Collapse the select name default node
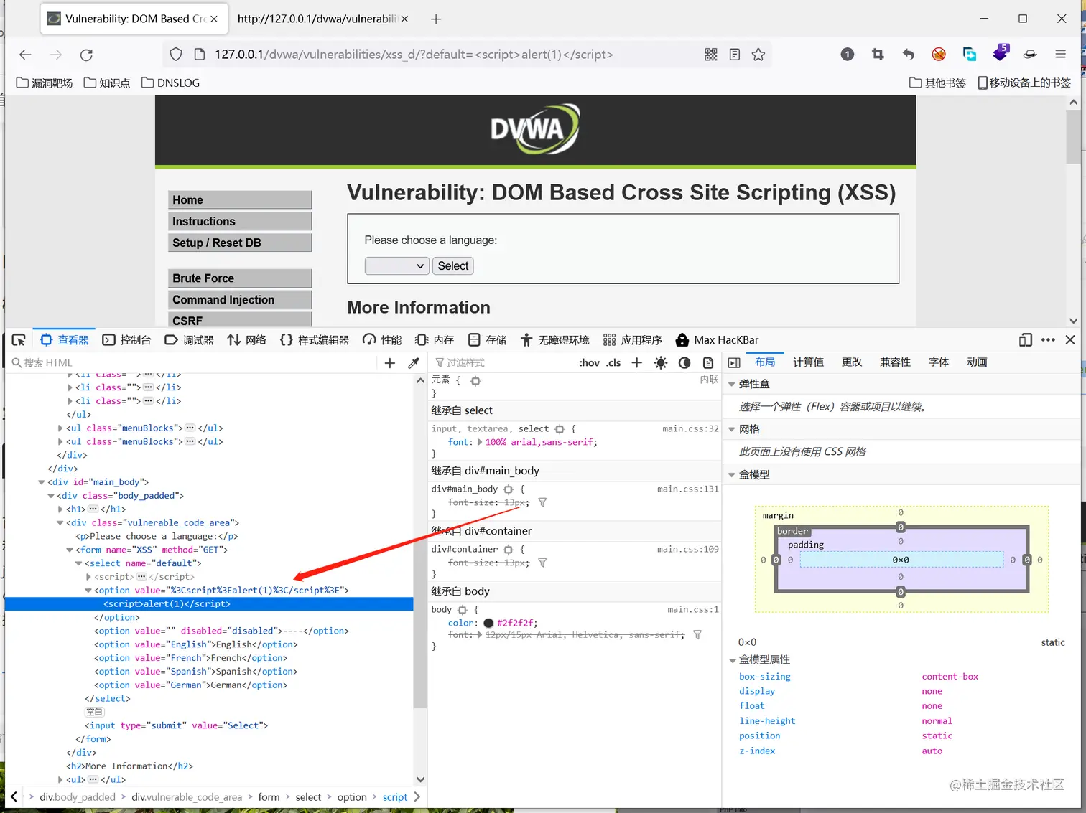 coord(79,563)
